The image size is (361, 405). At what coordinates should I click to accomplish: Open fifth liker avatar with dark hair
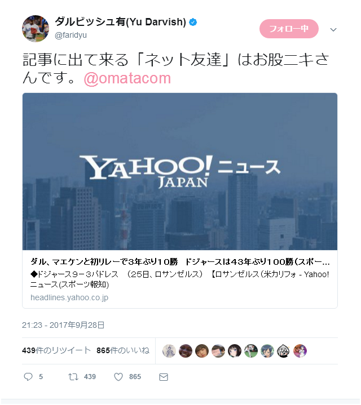235,351
